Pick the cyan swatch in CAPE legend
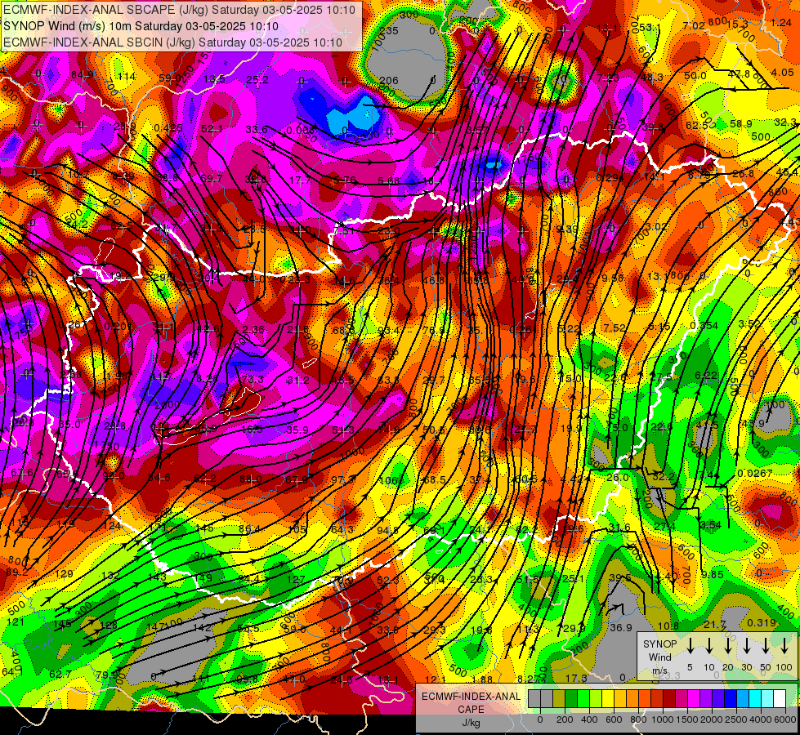 [x=754, y=699]
